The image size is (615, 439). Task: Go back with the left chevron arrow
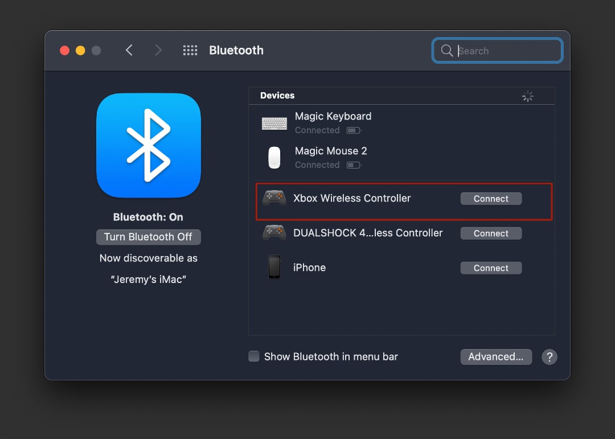click(129, 50)
